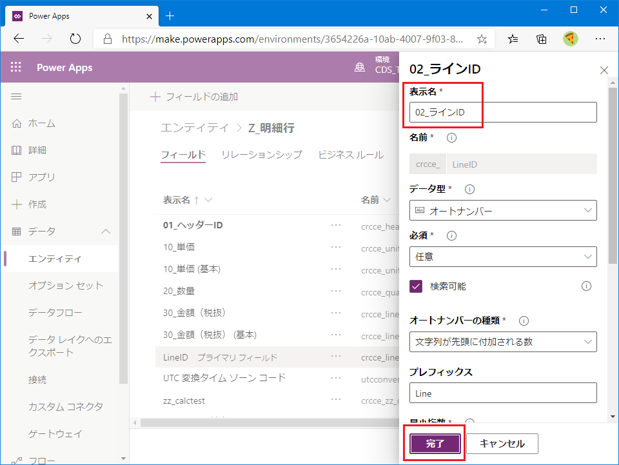Open more options for 01_ヘッダーID row
Screen dimensions: 619x465
point(336,225)
